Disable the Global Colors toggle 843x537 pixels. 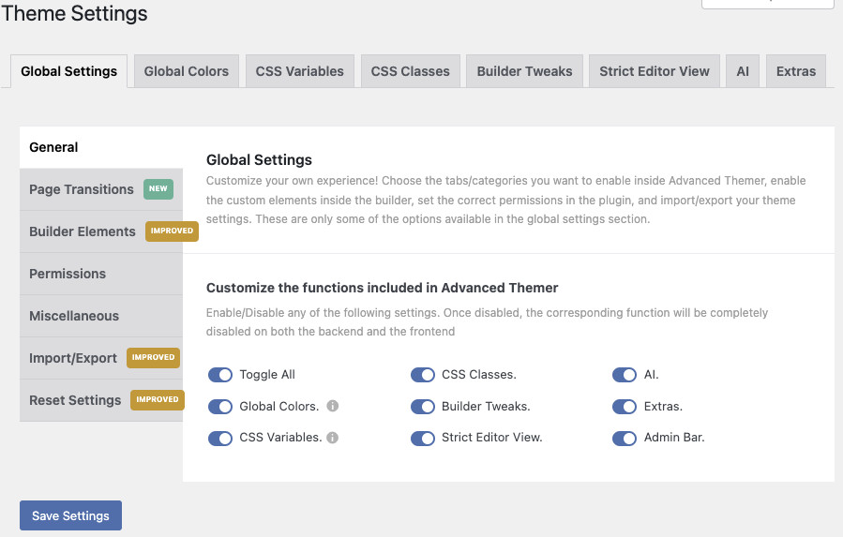click(x=220, y=407)
